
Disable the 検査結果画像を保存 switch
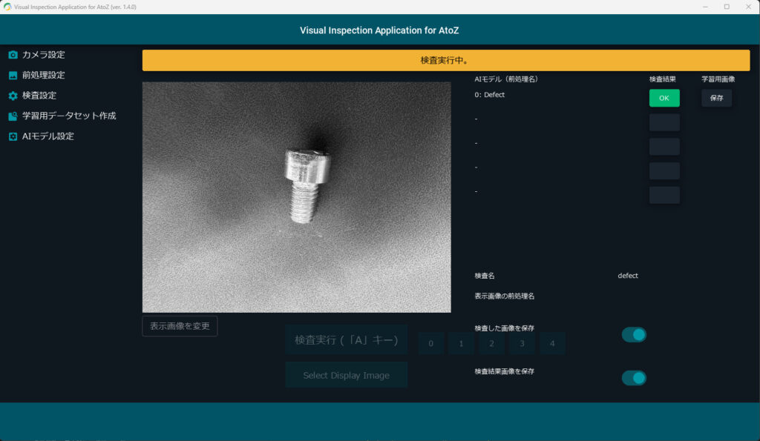634,378
